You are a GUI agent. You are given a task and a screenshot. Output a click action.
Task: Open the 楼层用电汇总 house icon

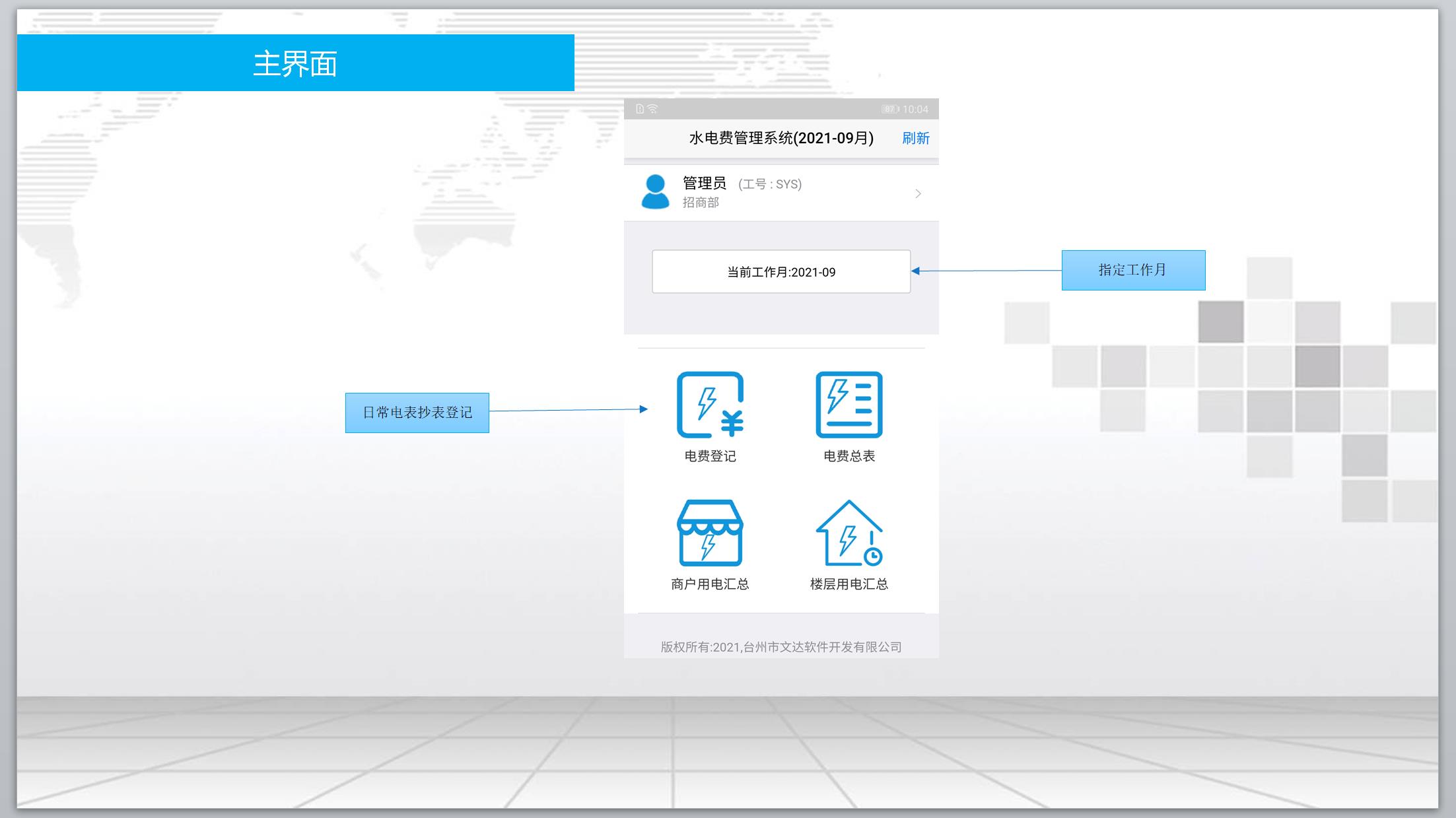point(849,533)
